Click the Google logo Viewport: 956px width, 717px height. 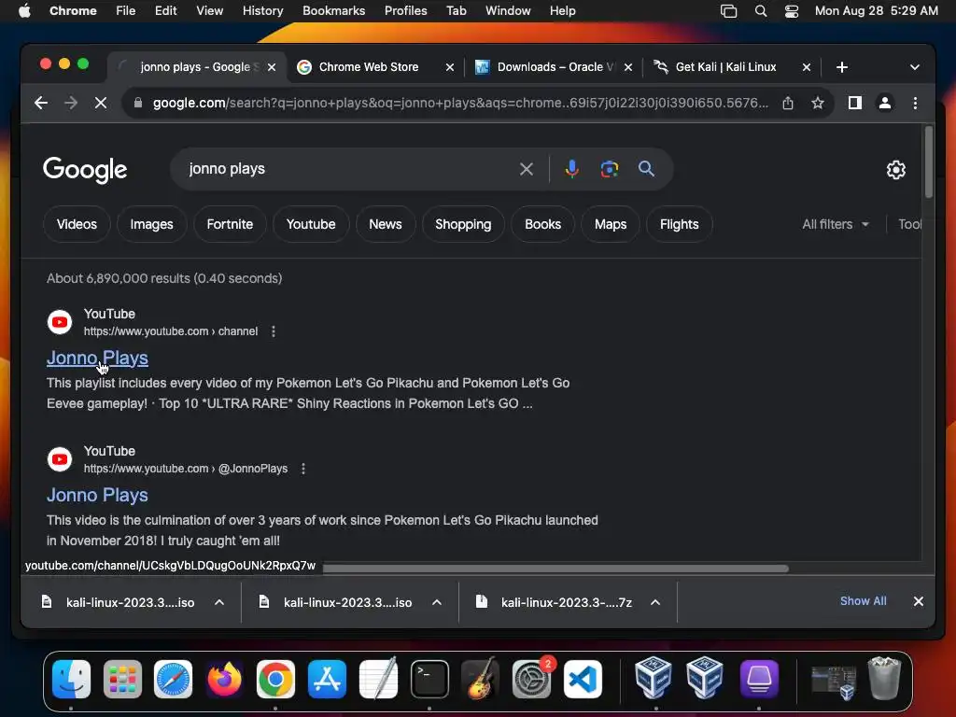click(x=85, y=170)
